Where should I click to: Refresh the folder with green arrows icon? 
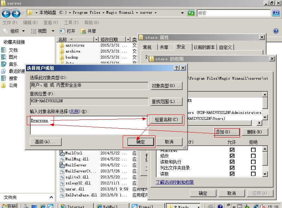pyautogui.click(x=191, y=13)
